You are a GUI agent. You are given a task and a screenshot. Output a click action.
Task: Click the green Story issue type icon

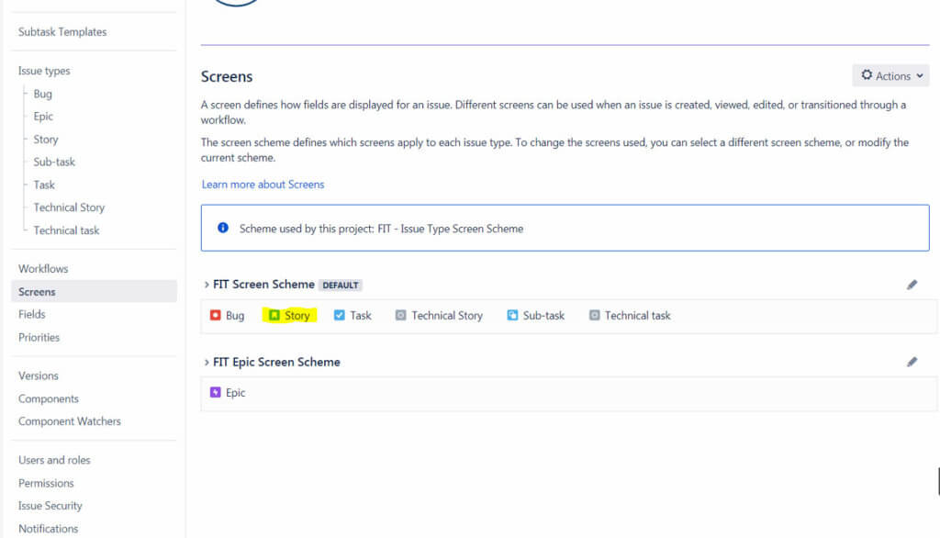pyautogui.click(x=274, y=315)
